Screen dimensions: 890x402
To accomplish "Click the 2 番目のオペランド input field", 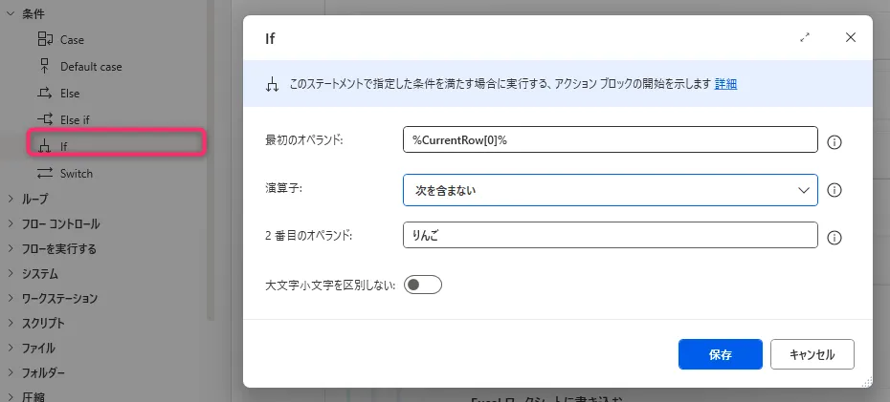I will pos(611,235).
